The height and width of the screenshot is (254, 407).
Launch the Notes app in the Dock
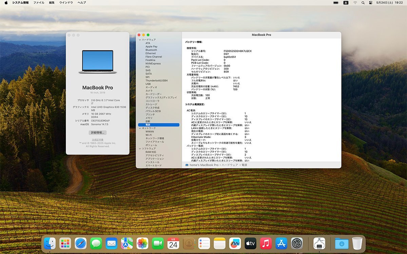[x=220, y=243]
